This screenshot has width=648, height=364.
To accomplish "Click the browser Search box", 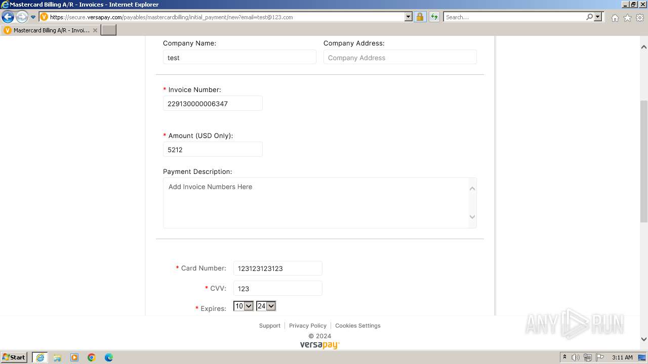I will point(514,17).
